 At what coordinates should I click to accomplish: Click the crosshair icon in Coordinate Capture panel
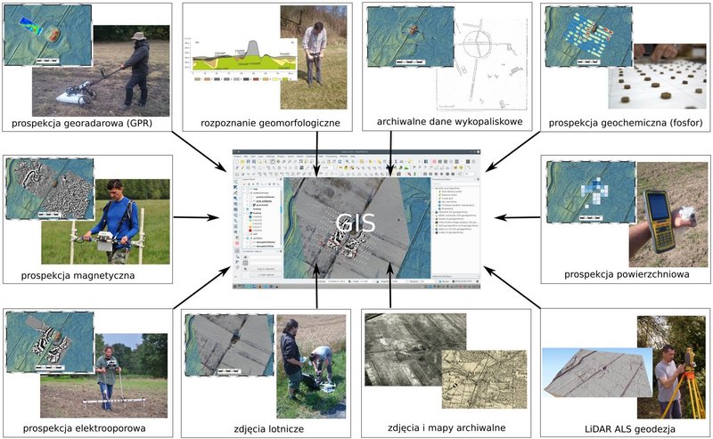246,257
